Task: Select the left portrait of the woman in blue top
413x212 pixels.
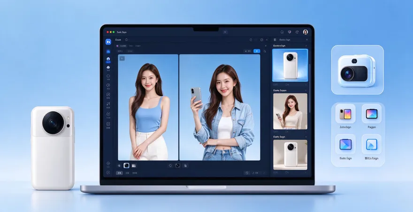Action: pyautogui.click(x=148, y=107)
